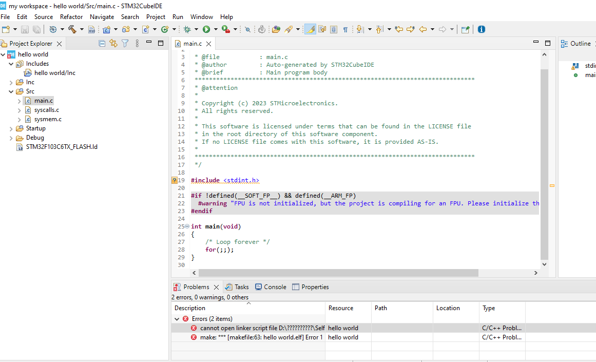This screenshot has width=596, height=362.
Task: Collapse the Src folder
Action: click(x=11, y=91)
